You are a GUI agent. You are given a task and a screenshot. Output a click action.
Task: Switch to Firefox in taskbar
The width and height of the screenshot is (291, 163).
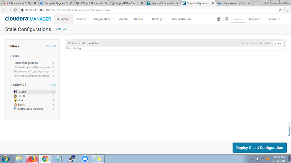point(32,159)
